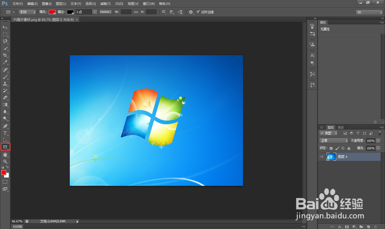Select the Zoom tool

tap(5, 162)
